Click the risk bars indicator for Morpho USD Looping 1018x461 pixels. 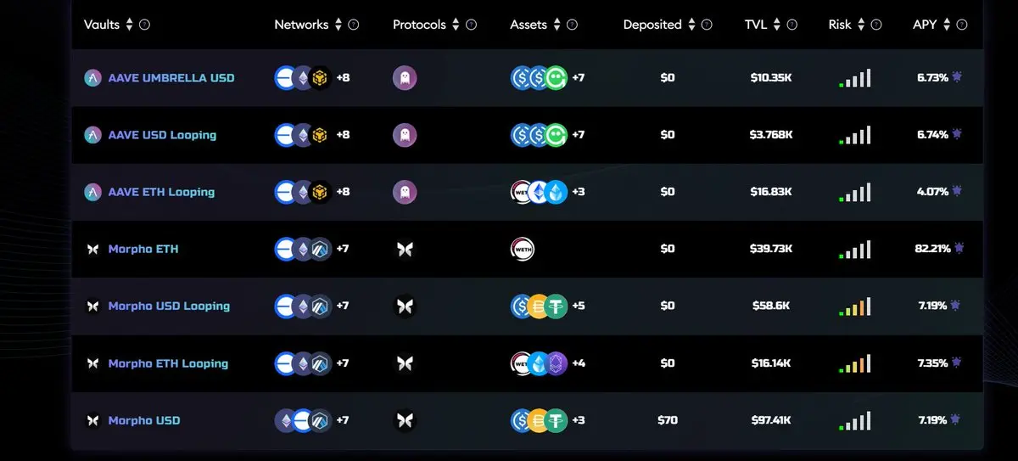click(x=855, y=306)
